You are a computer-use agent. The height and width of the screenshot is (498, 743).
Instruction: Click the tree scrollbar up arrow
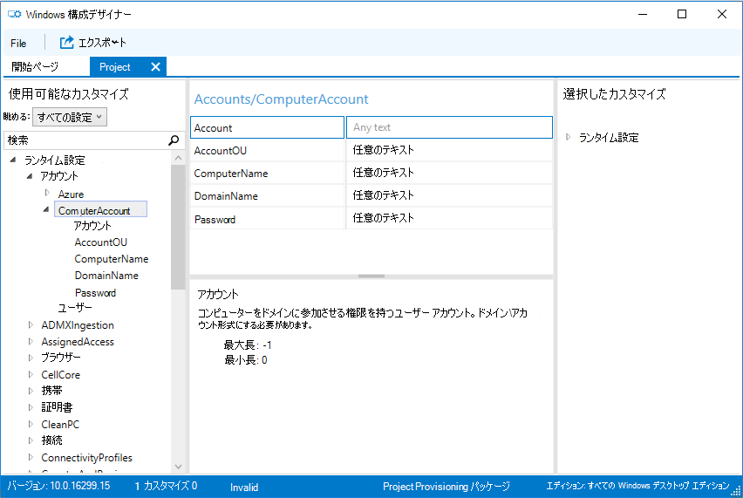[x=178, y=158]
